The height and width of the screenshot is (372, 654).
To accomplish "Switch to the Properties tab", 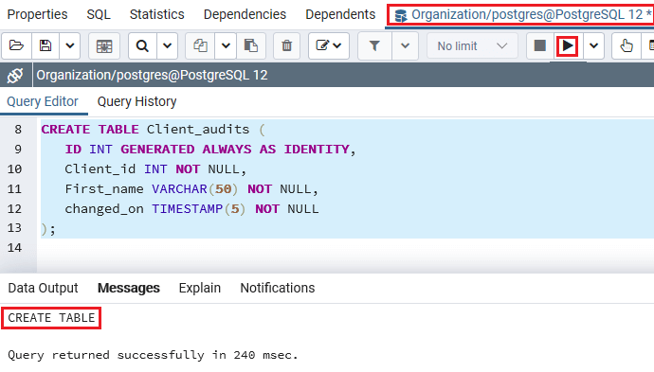I will (x=37, y=14).
